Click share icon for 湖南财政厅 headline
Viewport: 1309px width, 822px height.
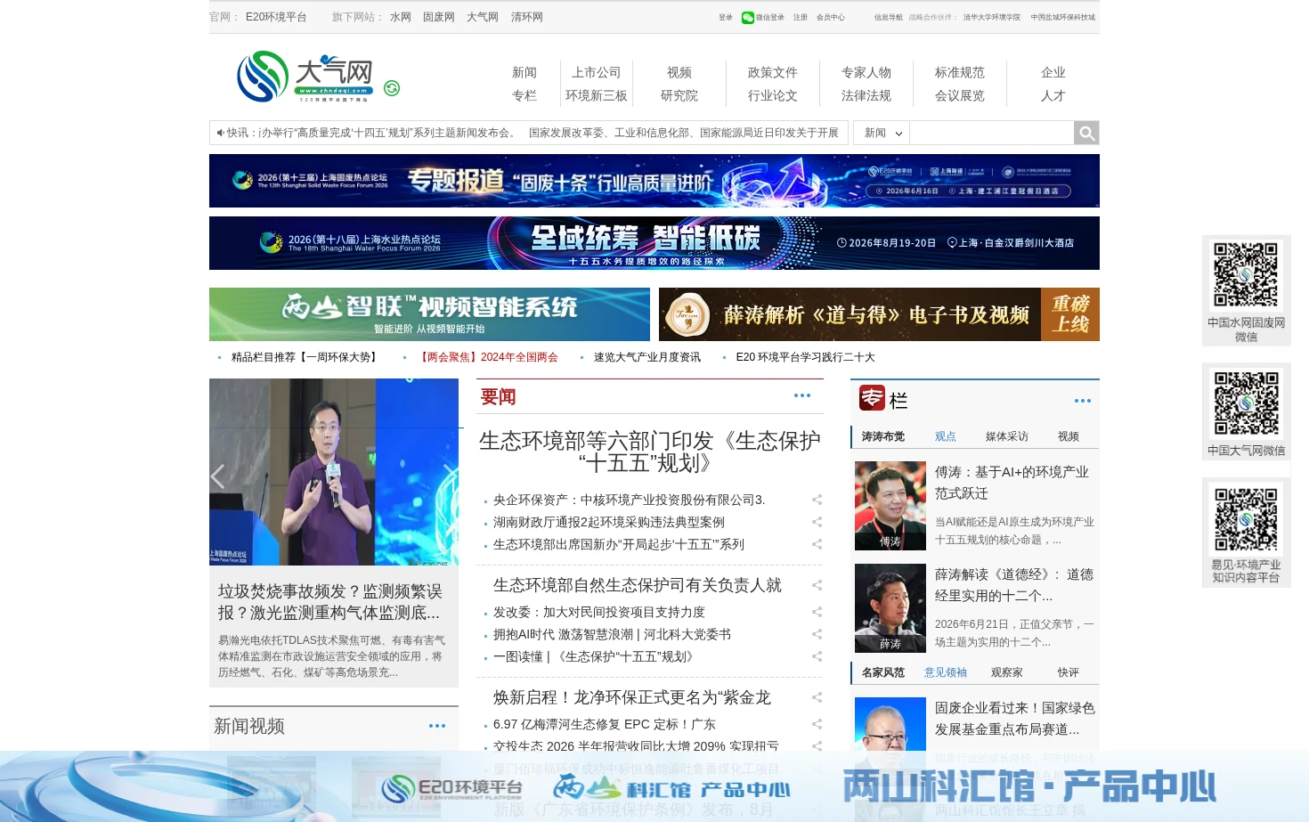click(817, 522)
